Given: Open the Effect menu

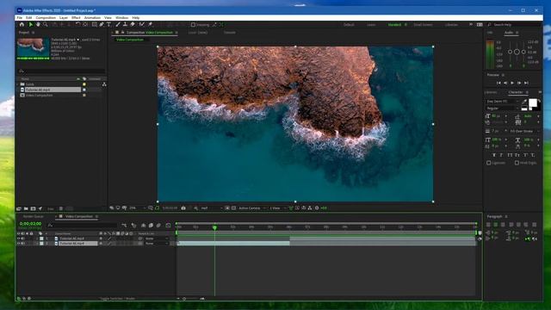Looking at the screenshot, I should (x=76, y=17).
